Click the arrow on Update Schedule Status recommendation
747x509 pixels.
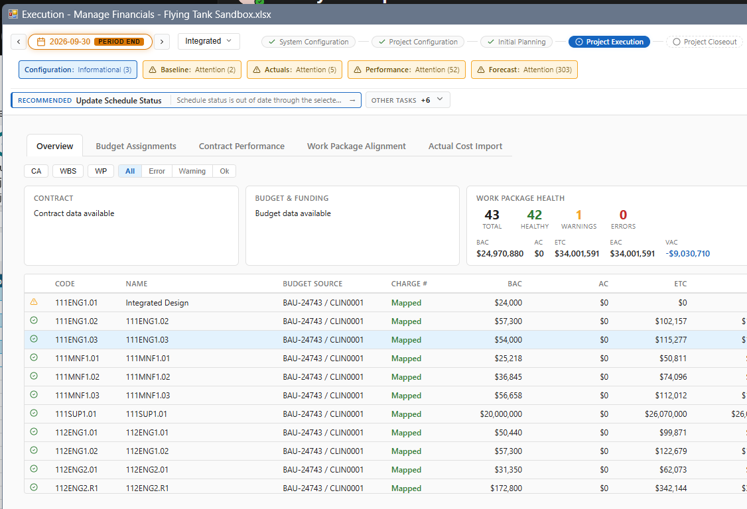(x=352, y=101)
